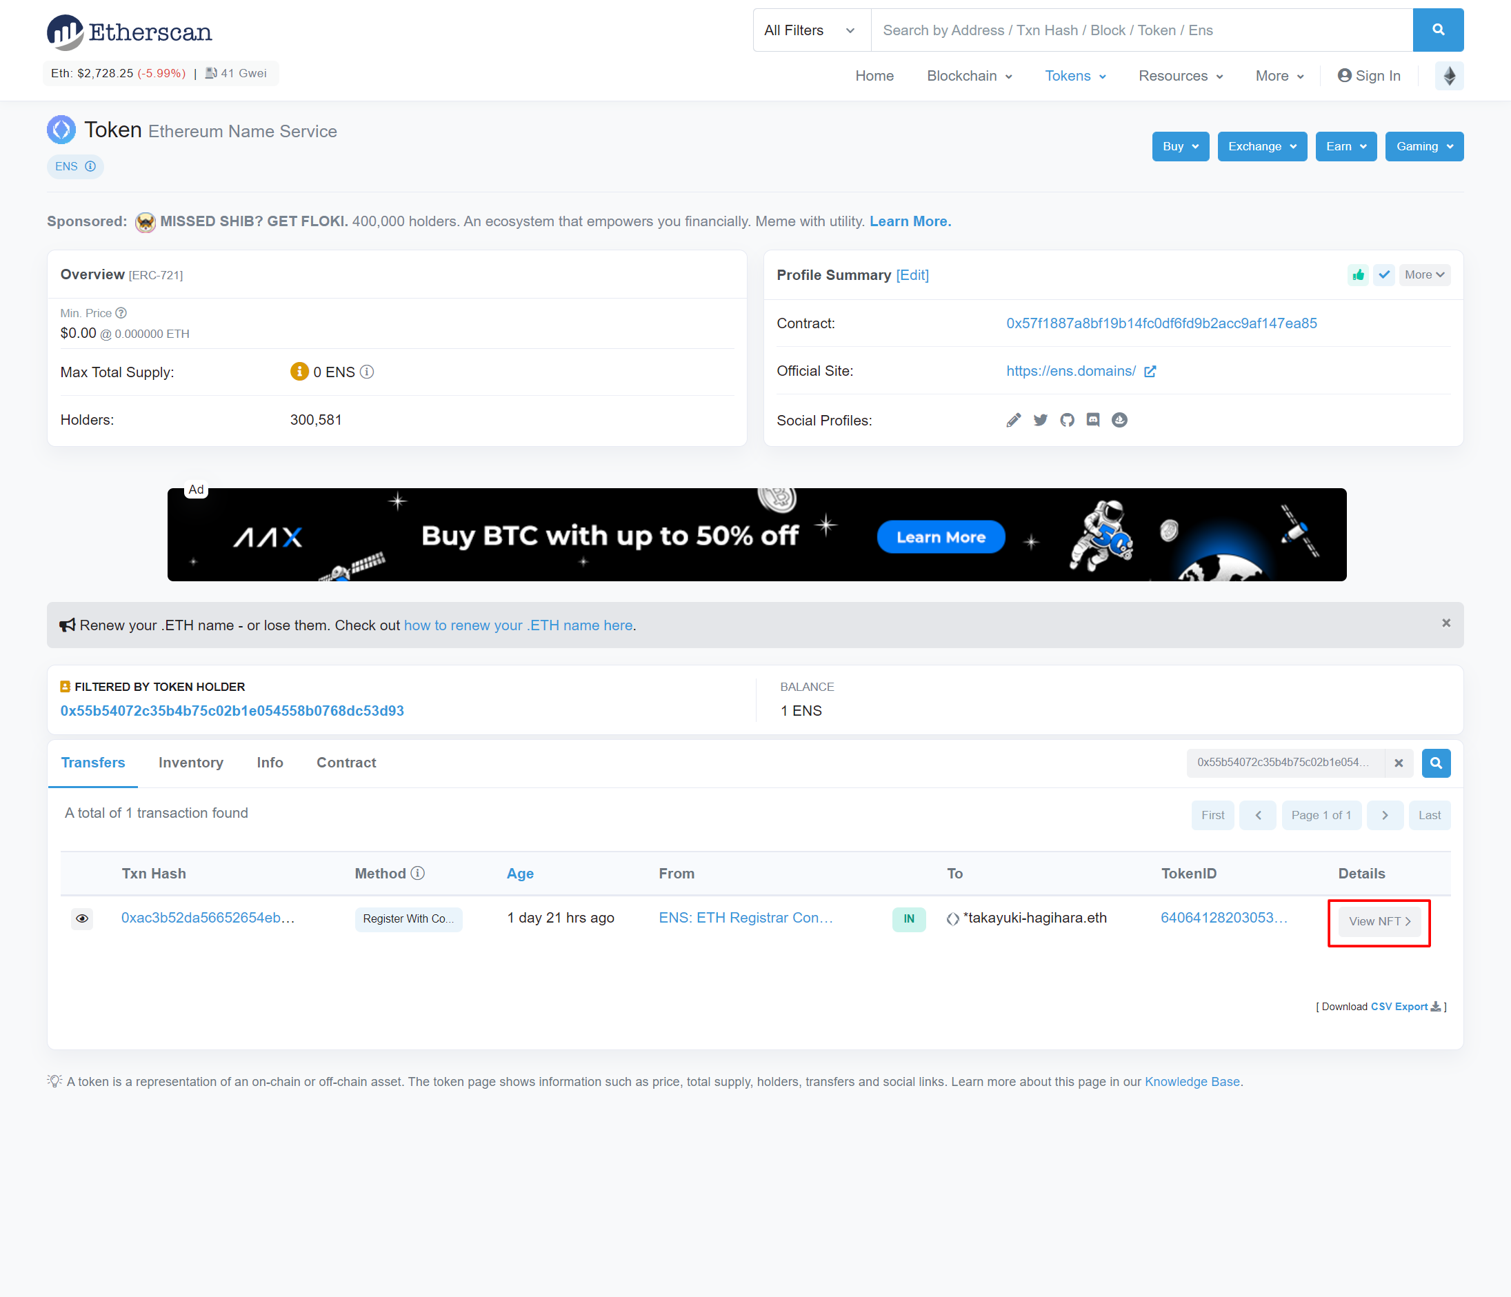Switch to the Inventory tab
The width and height of the screenshot is (1511, 1297).
pyautogui.click(x=190, y=763)
